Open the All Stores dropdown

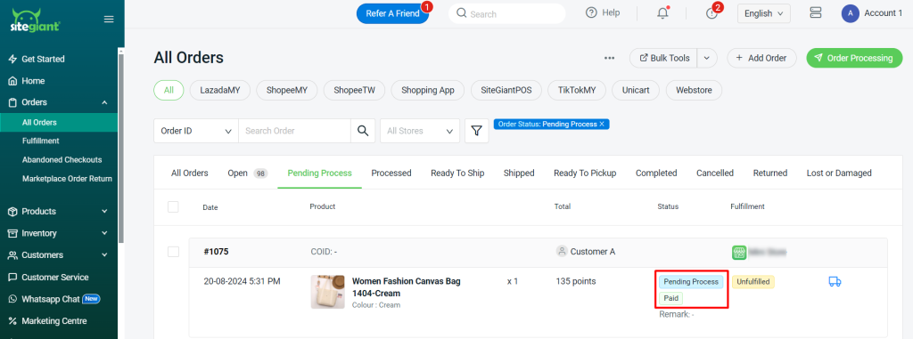pos(420,131)
